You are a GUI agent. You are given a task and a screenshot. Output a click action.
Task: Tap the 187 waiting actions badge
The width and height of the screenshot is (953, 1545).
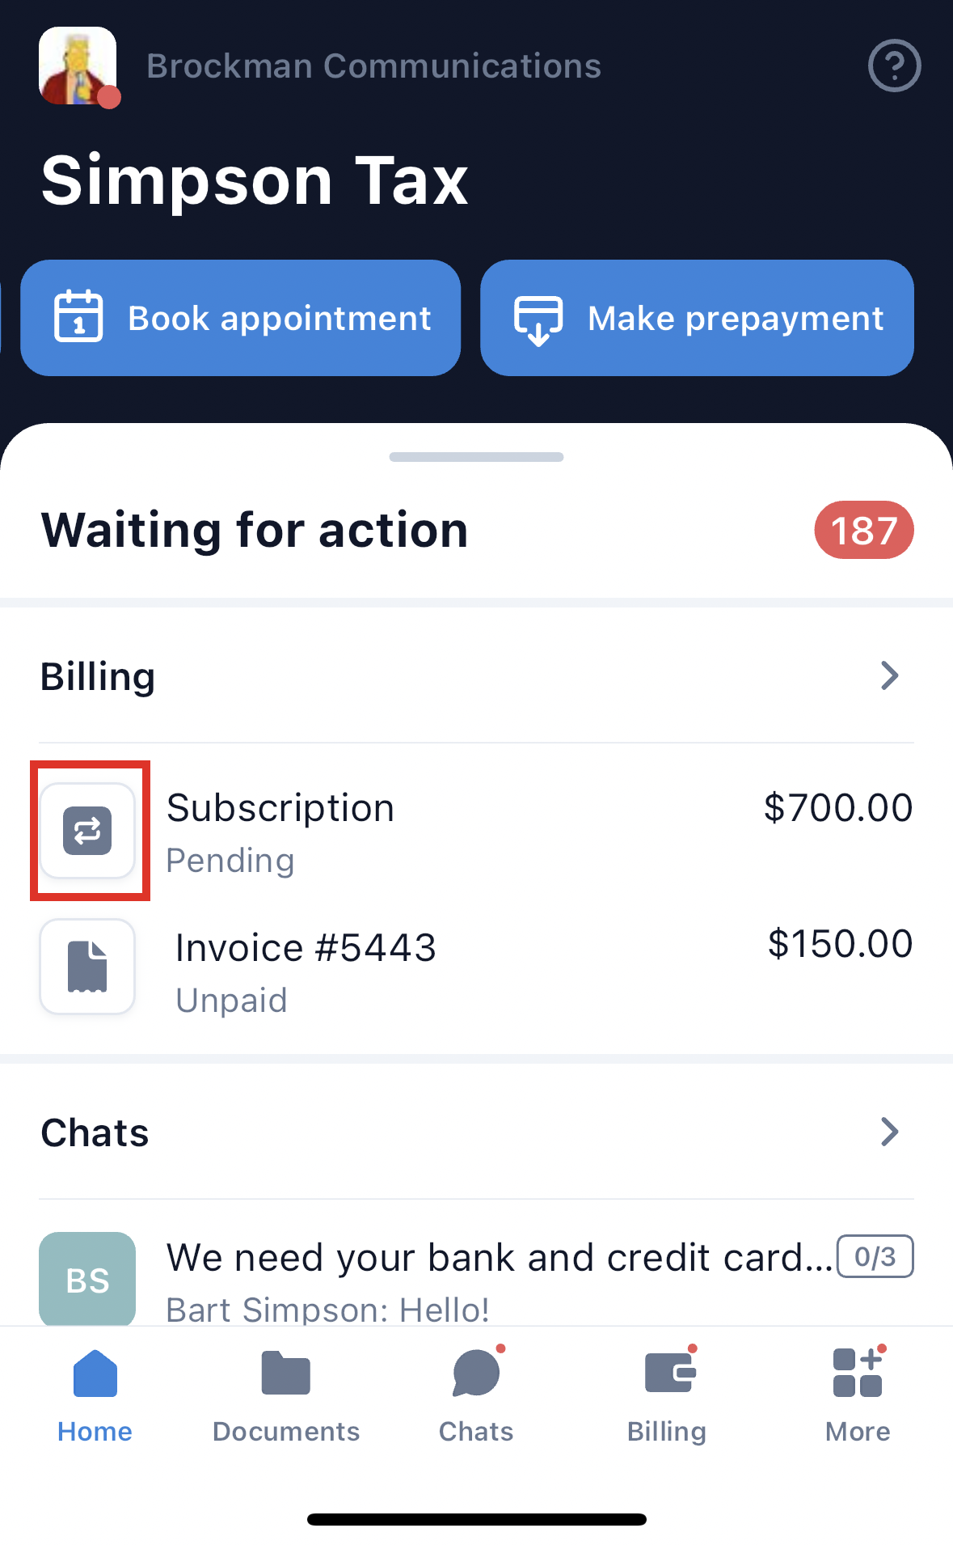pyautogui.click(x=863, y=531)
